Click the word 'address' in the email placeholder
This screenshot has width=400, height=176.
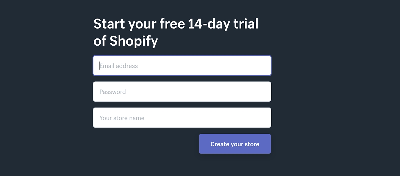click(x=127, y=66)
